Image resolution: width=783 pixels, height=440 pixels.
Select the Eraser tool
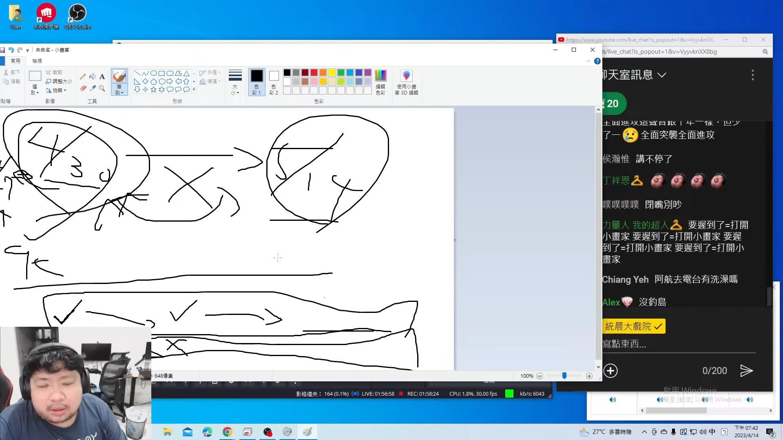(83, 88)
